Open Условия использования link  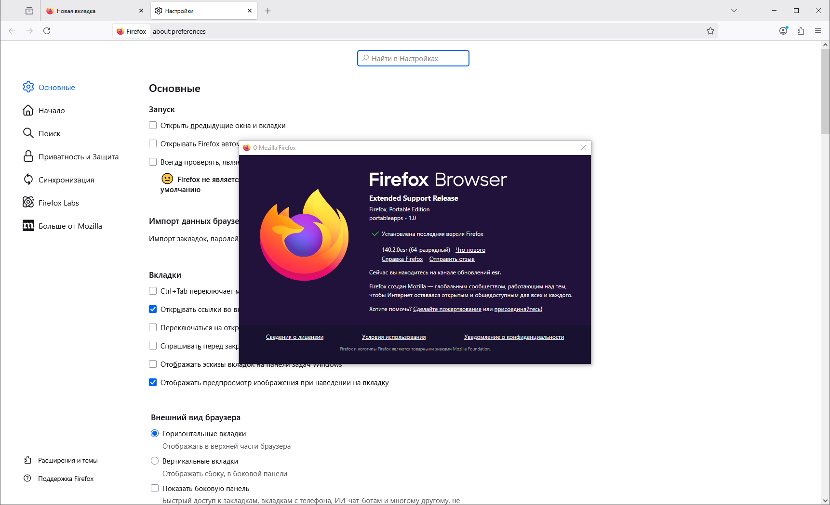(x=394, y=337)
